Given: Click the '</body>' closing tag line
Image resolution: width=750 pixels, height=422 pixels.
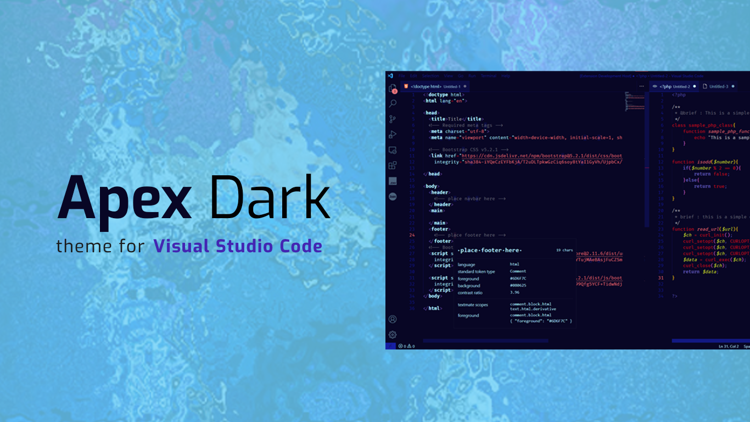Looking at the screenshot, I should tap(433, 296).
